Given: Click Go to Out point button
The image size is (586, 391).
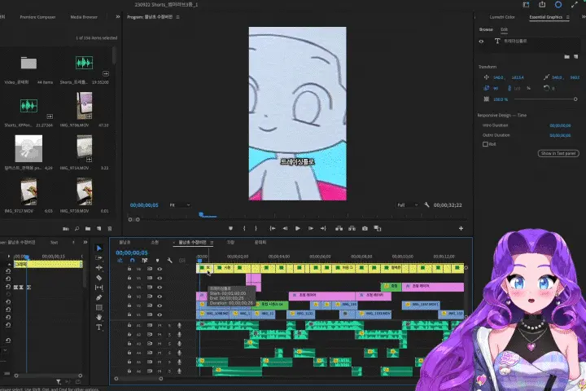Looking at the screenshot, I should 323,228.
